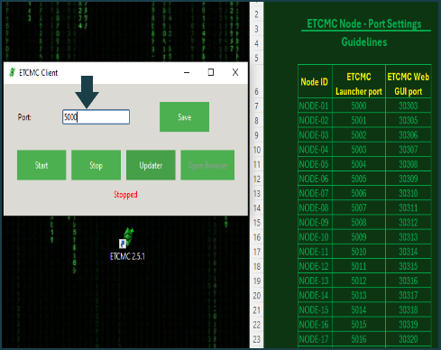Click the ETCMC Node - Port Settings title

(x=364, y=23)
